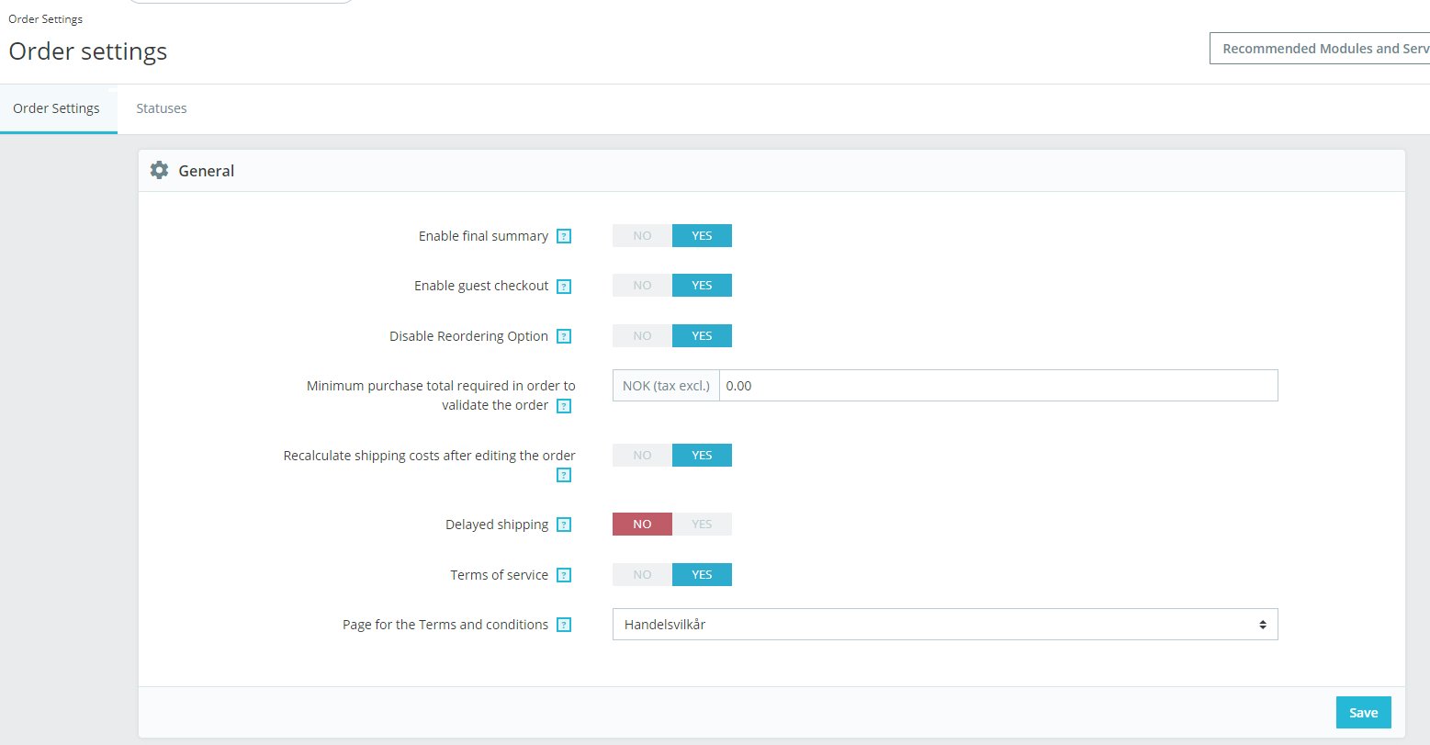Screen dimensions: 1430x745
Task: Click Recalculate shipping costs after editing label
Action: tap(430, 456)
